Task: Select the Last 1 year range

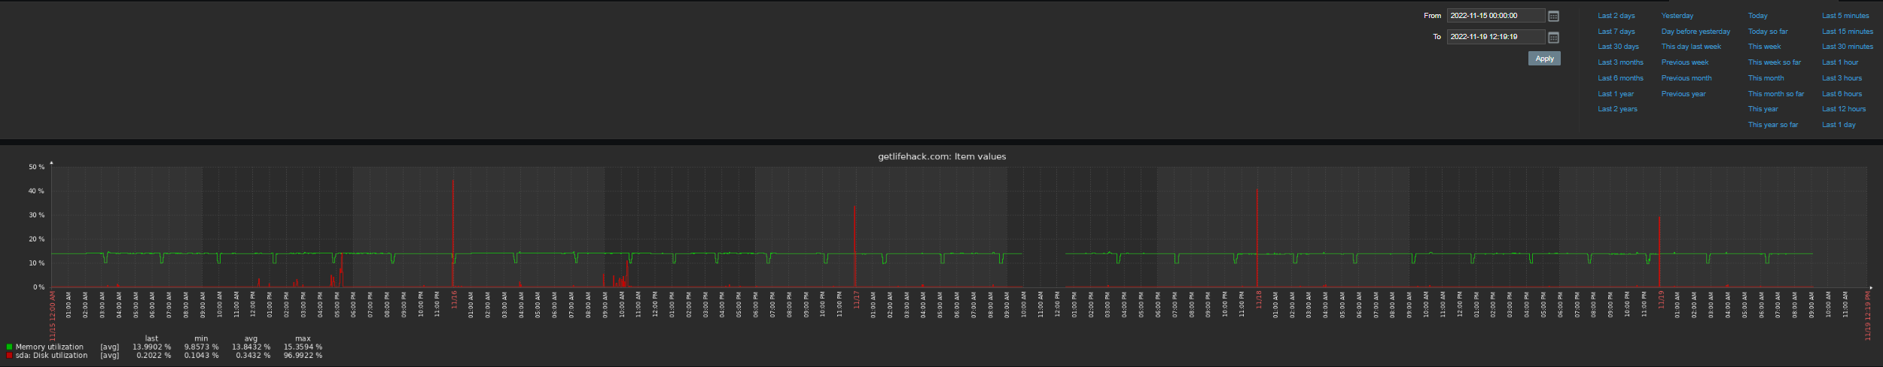Action: click(x=1616, y=94)
